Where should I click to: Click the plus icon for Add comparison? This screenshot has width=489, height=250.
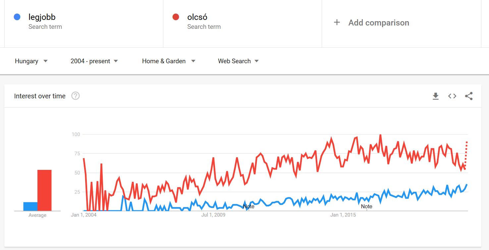[337, 23]
